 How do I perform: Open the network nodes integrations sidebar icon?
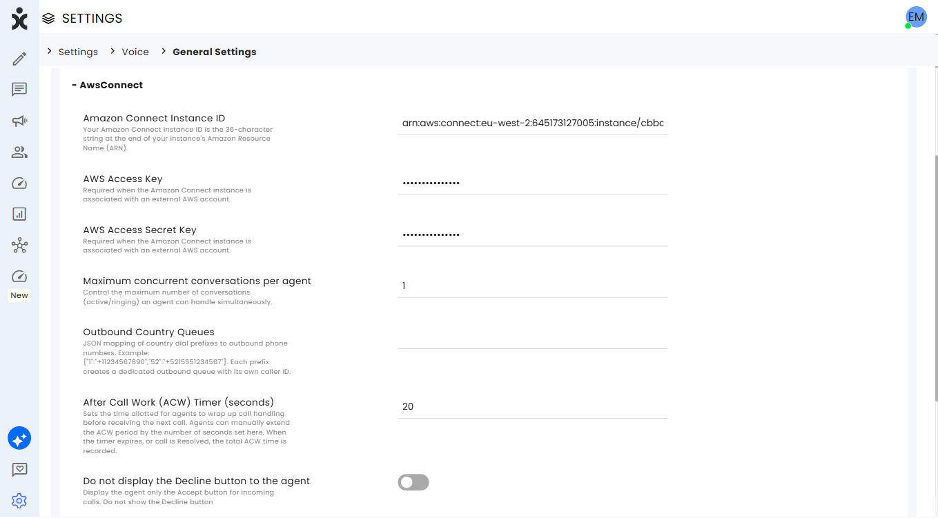tap(19, 246)
